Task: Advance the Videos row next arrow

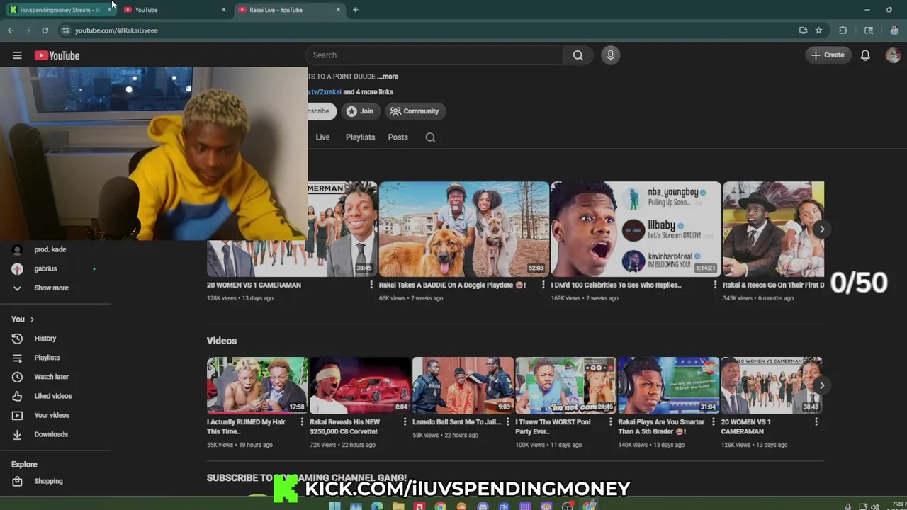Action: coord(821,385)
